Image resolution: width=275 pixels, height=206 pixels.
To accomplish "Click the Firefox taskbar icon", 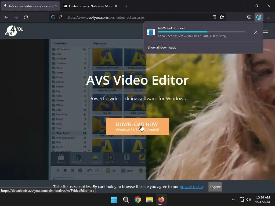I will [x=161, y=200].
